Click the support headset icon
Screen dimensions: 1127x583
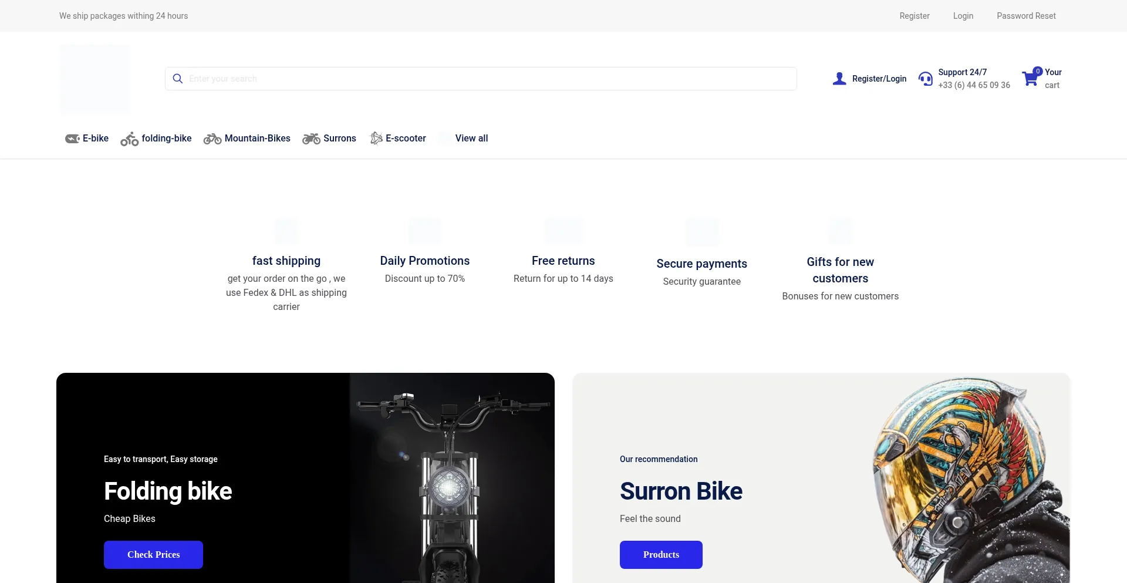pos(926,79)
